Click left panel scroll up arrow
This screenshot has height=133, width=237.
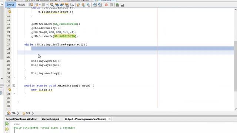[x=2, y=4]
